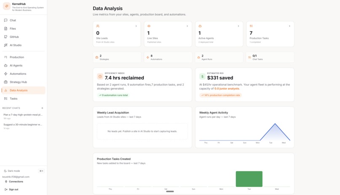The height and width of the screenshot is (195, 340).
Task: Open the AI Agents menu item
Action: click(x=24, y=66)
